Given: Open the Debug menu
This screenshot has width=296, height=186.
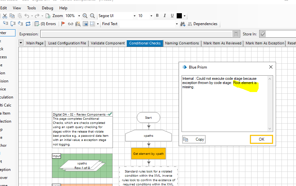Looking at the screenshot, I should (47, 8).
